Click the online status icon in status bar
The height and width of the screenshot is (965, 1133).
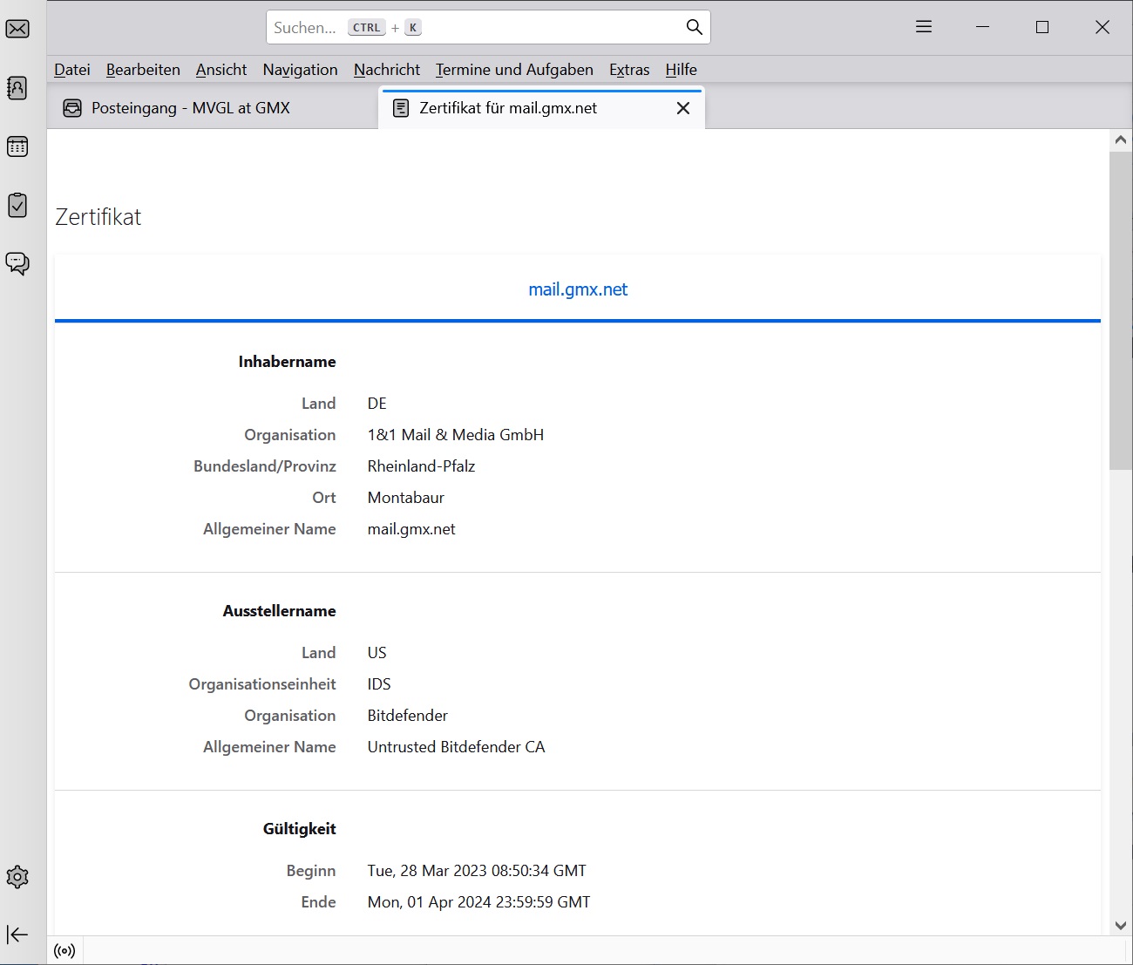click(64, 951)
